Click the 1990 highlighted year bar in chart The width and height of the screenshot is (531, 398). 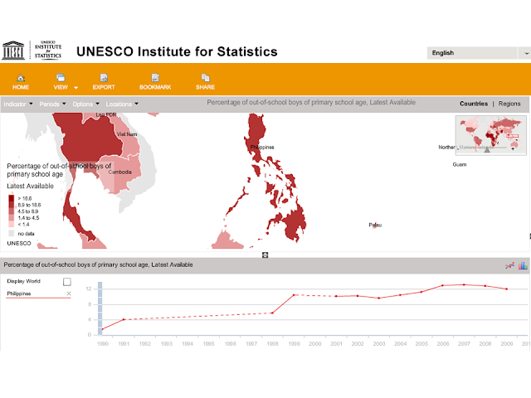[x=100, y=308]
